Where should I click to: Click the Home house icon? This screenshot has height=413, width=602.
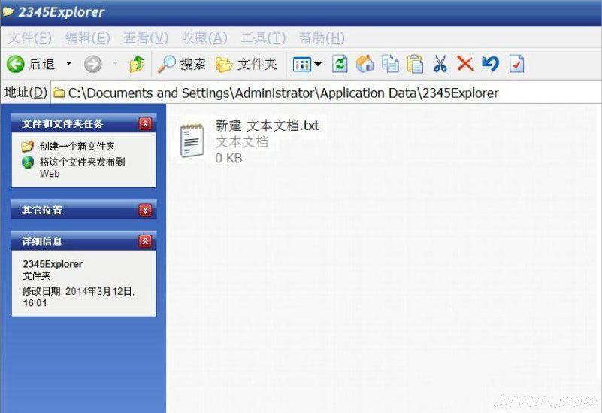point(365,64)
